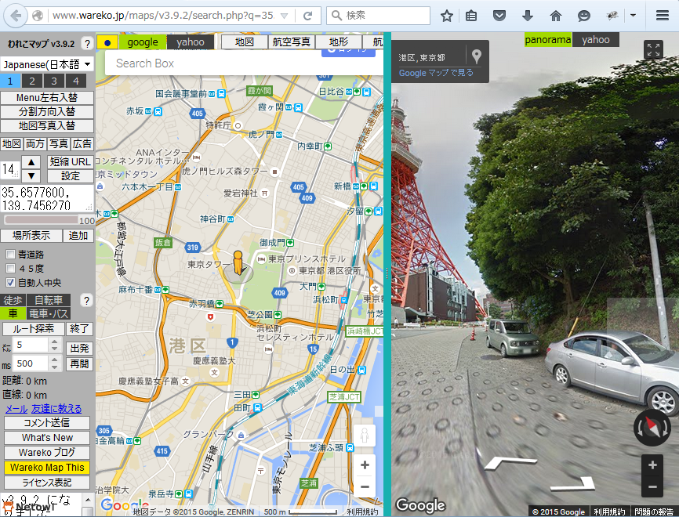Screen dimensions: 679x517
Task: Open the URL bar history dropdown arrow
Action: point(284,16)
